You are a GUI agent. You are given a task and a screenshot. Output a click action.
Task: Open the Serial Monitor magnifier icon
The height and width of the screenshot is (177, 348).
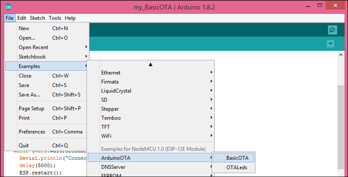click(332, 30)
